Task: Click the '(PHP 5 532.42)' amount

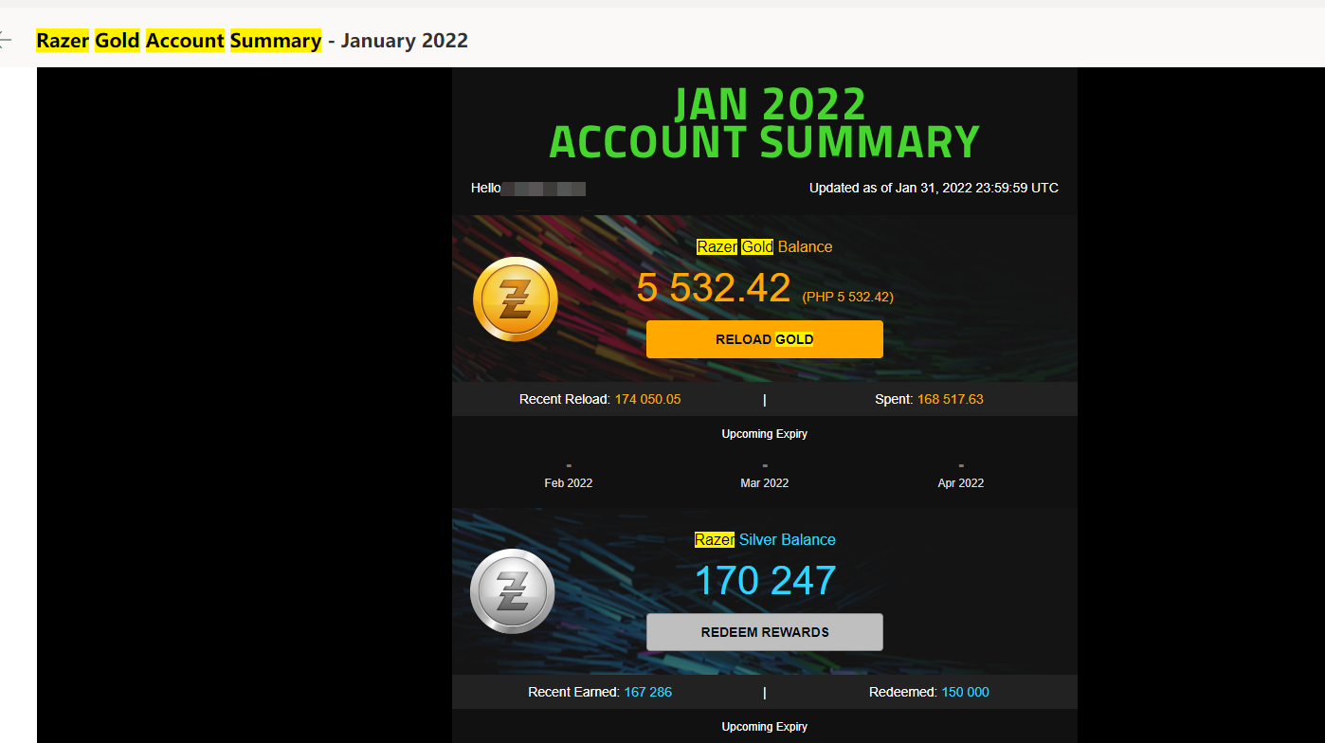Action: click(847, 297)
